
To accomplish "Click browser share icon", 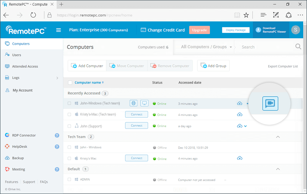I will tap(289, 15).
